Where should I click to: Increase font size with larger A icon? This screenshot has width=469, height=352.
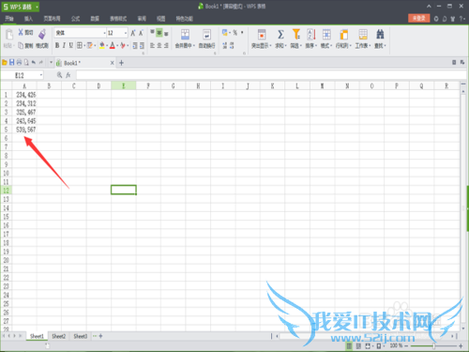pos(133,33)
